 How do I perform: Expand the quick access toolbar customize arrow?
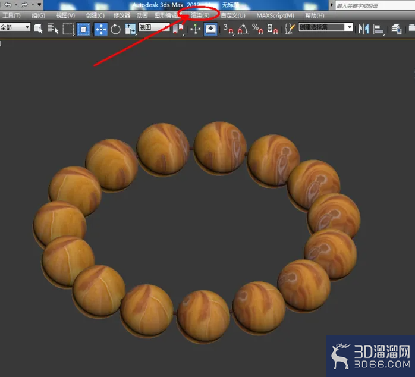39,5
